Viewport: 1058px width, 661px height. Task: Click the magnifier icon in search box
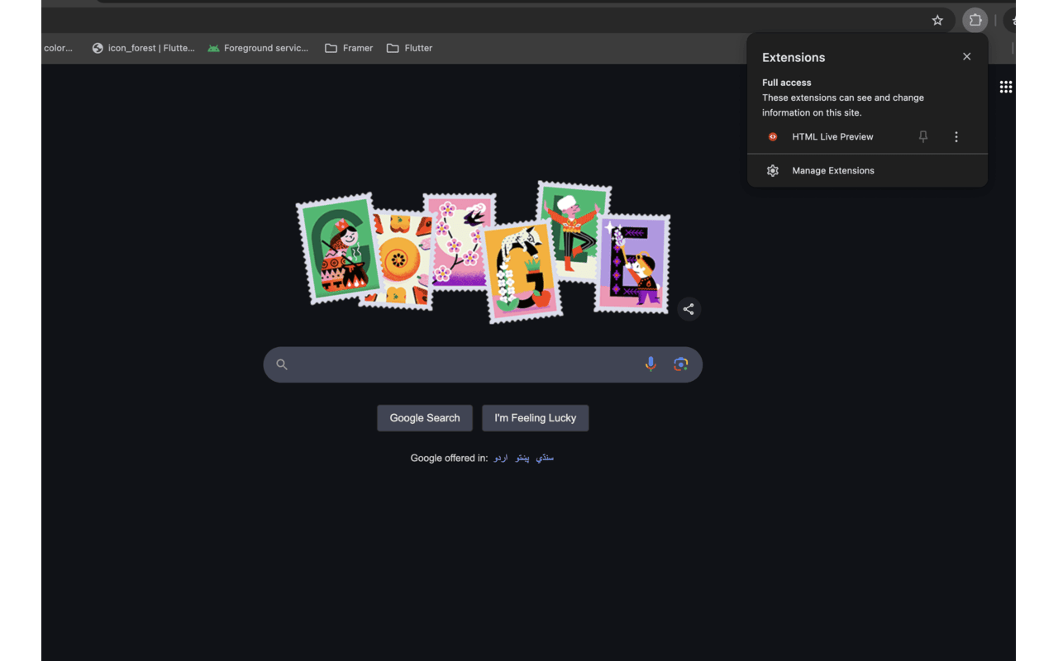point(282,364)
